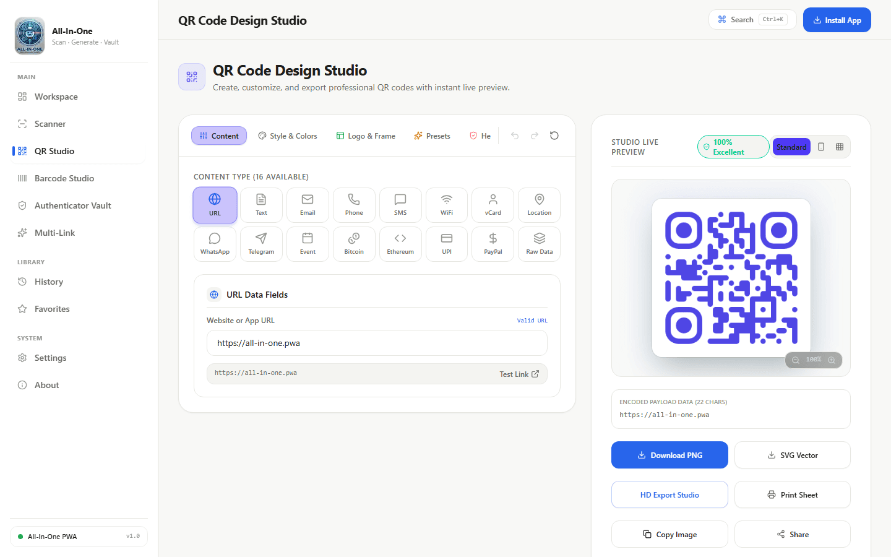Open Authenticator Vault
891x557 pixels.
point(79,205)
